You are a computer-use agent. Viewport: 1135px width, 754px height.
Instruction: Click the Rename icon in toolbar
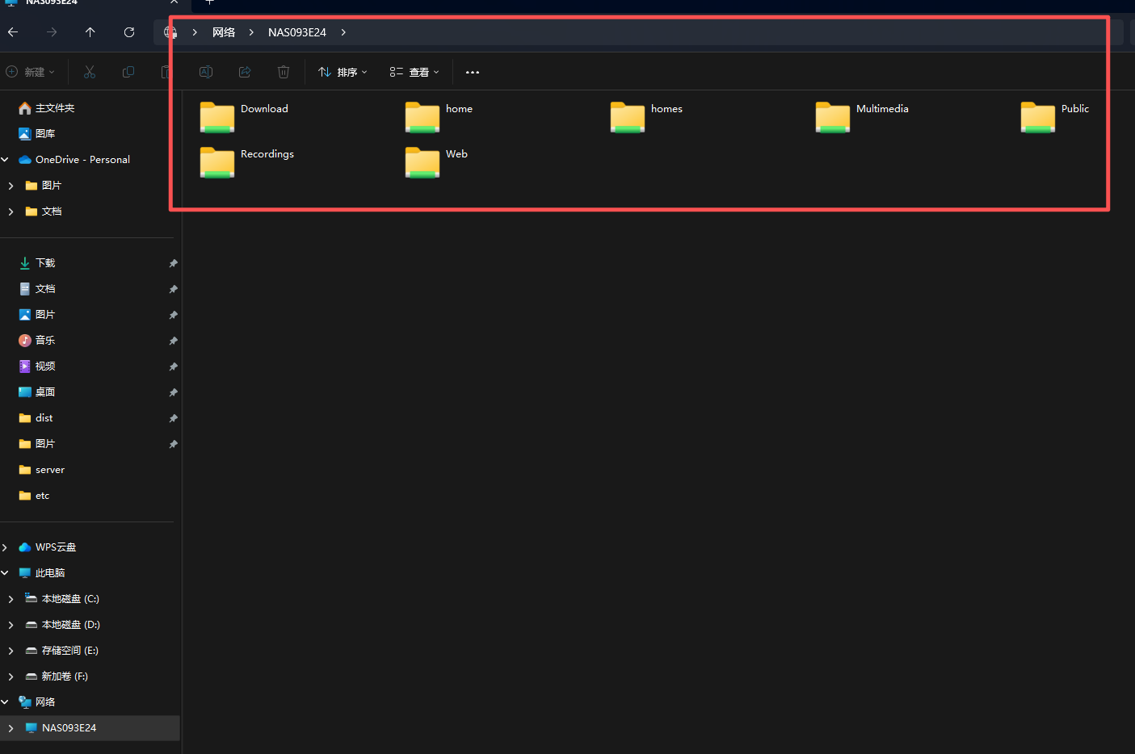tap(206, 72)
